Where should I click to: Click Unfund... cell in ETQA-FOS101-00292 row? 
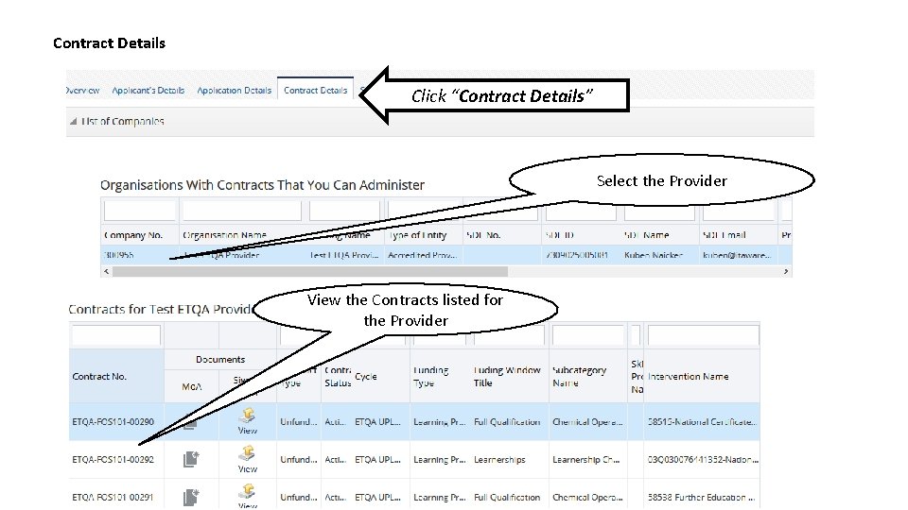(x=299, y=460)
